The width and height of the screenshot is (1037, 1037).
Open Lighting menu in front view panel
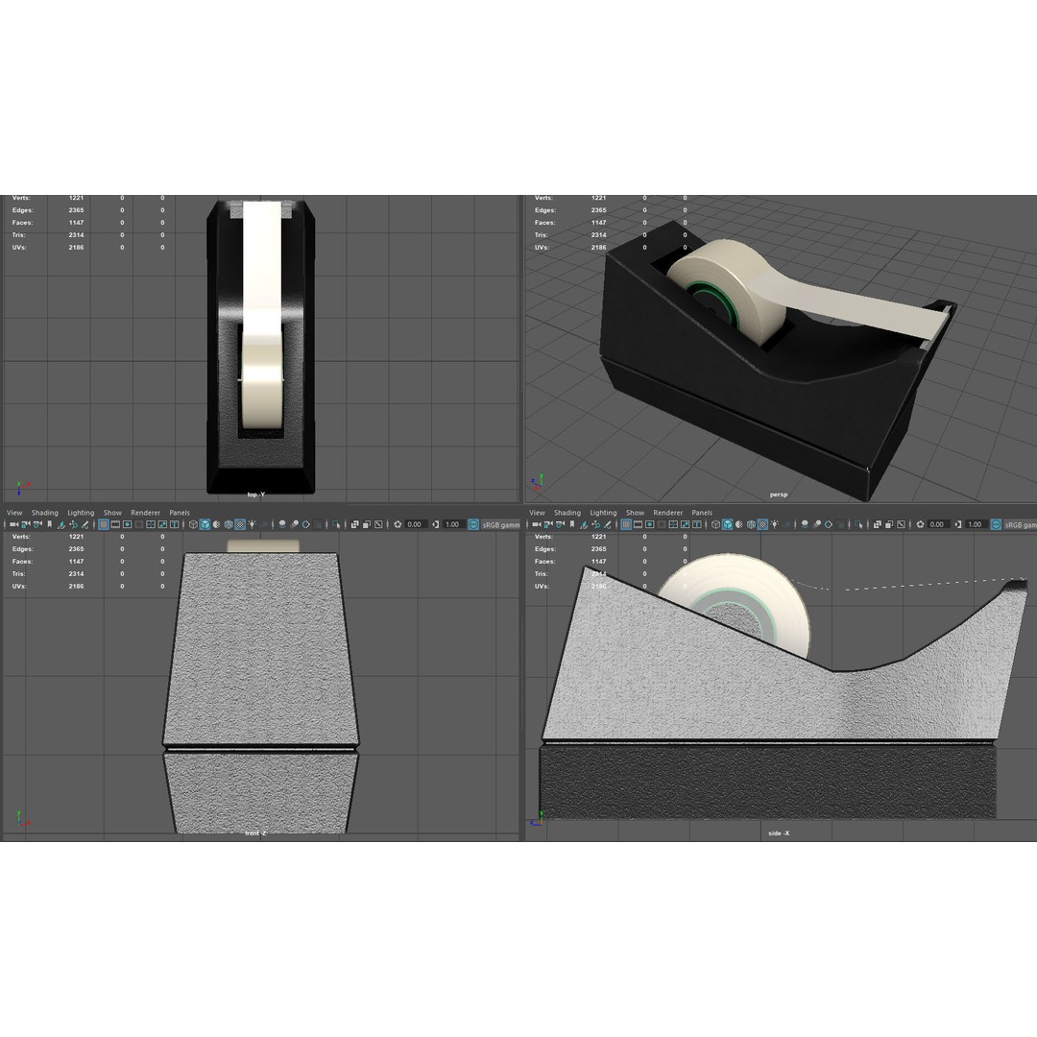tap(81, 513)
